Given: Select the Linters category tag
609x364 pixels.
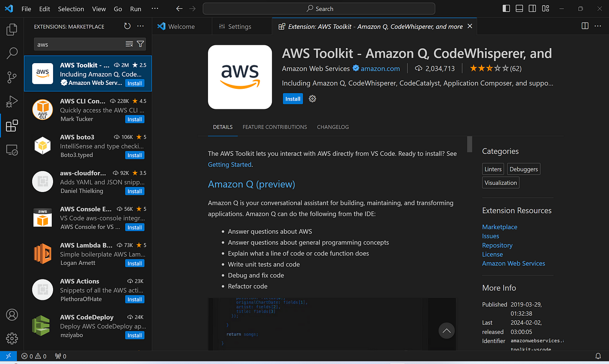Looking at the screenshot, I should click(x=493, y=169).
